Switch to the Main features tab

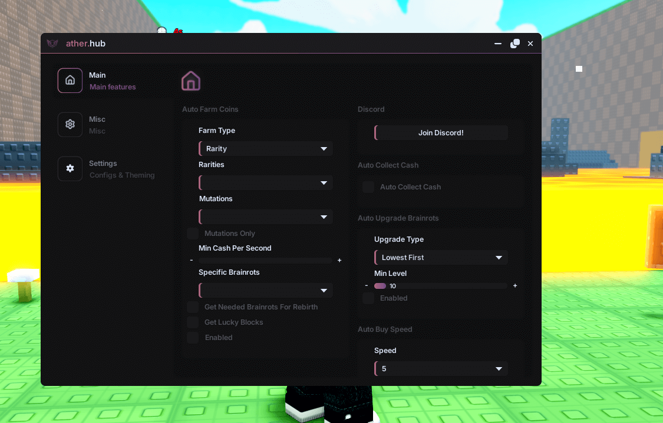[x=112, y=81]
